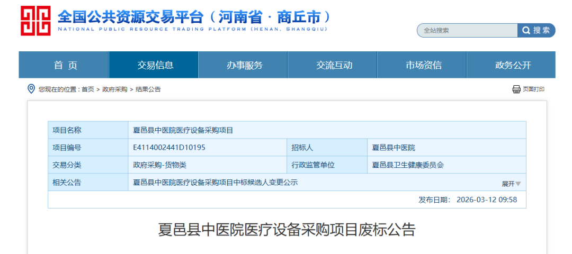Image resolution: width=572 pixels, height=254 pixels.
Task: Type in the 全站搜索 search field
Action: [466, 31]
